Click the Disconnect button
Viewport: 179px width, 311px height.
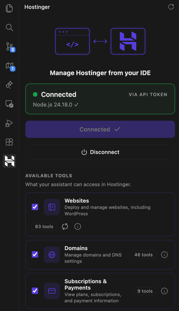tap(100, 152)
